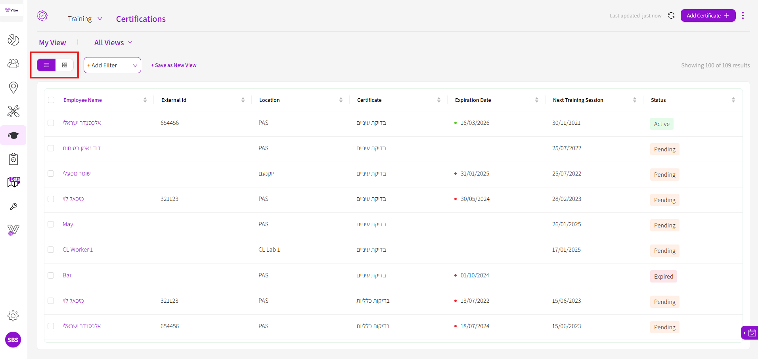Open employee CL Worker 1 link
The height and width of the screenshot is (359, 758).
(78, 250)
